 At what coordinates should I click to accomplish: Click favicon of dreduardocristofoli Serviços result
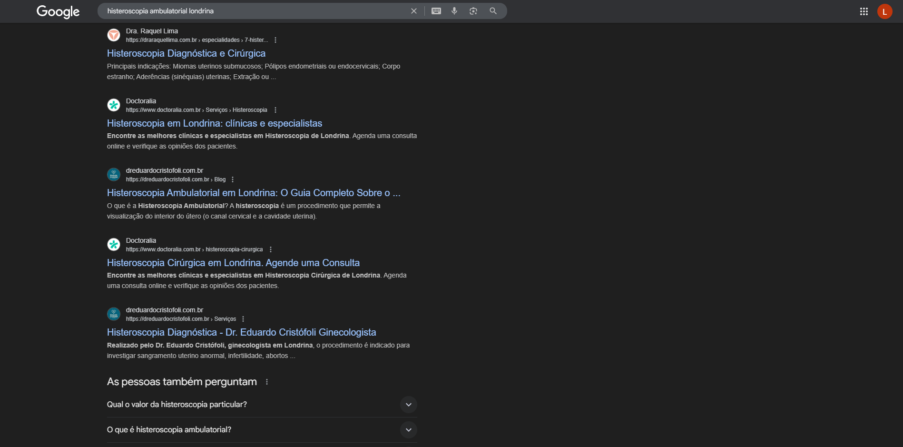(x=114, y=314)
